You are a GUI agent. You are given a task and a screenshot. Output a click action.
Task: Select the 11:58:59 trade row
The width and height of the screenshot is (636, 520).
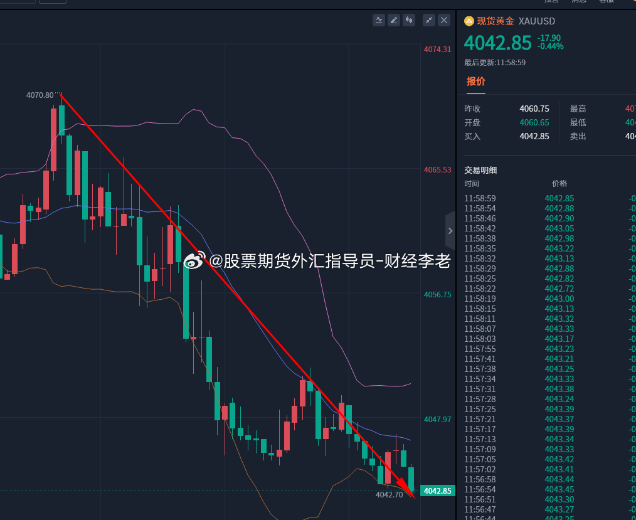(550, 198)
